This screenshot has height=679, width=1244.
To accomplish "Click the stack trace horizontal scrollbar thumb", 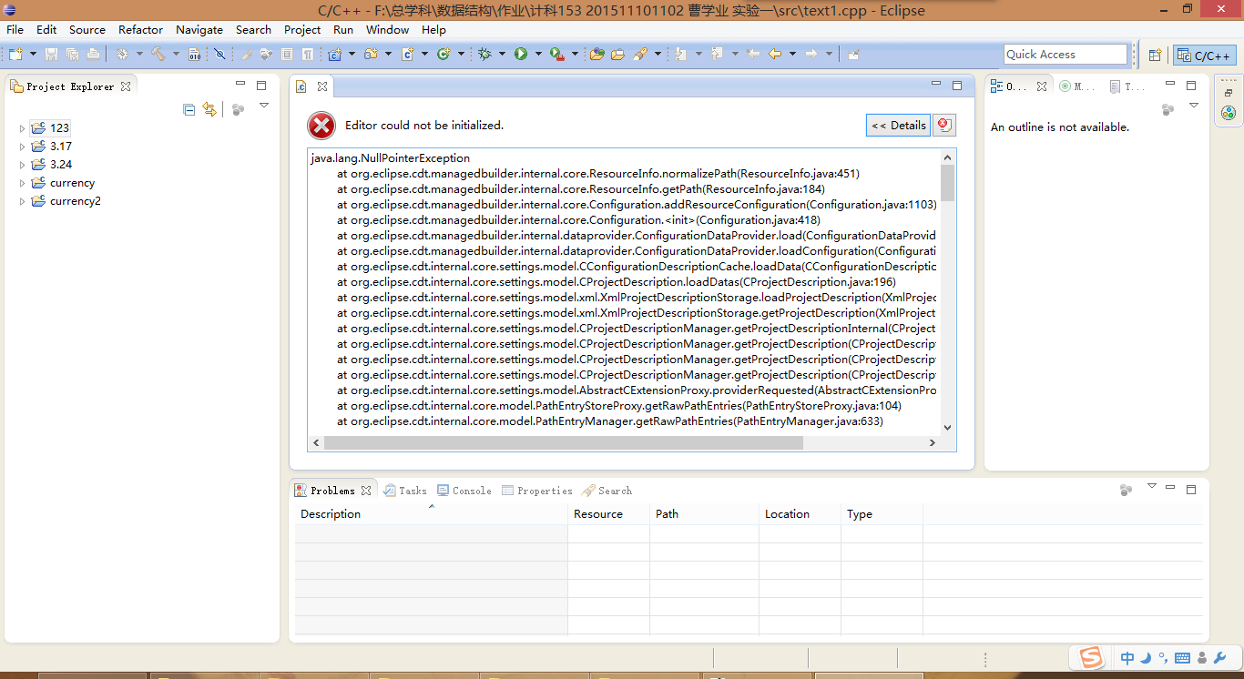I will (x=564, y=442).
